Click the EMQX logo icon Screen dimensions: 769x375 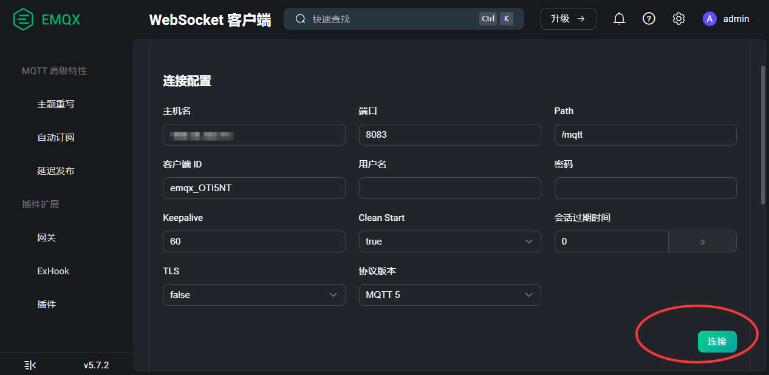click(x=23, y=19)
